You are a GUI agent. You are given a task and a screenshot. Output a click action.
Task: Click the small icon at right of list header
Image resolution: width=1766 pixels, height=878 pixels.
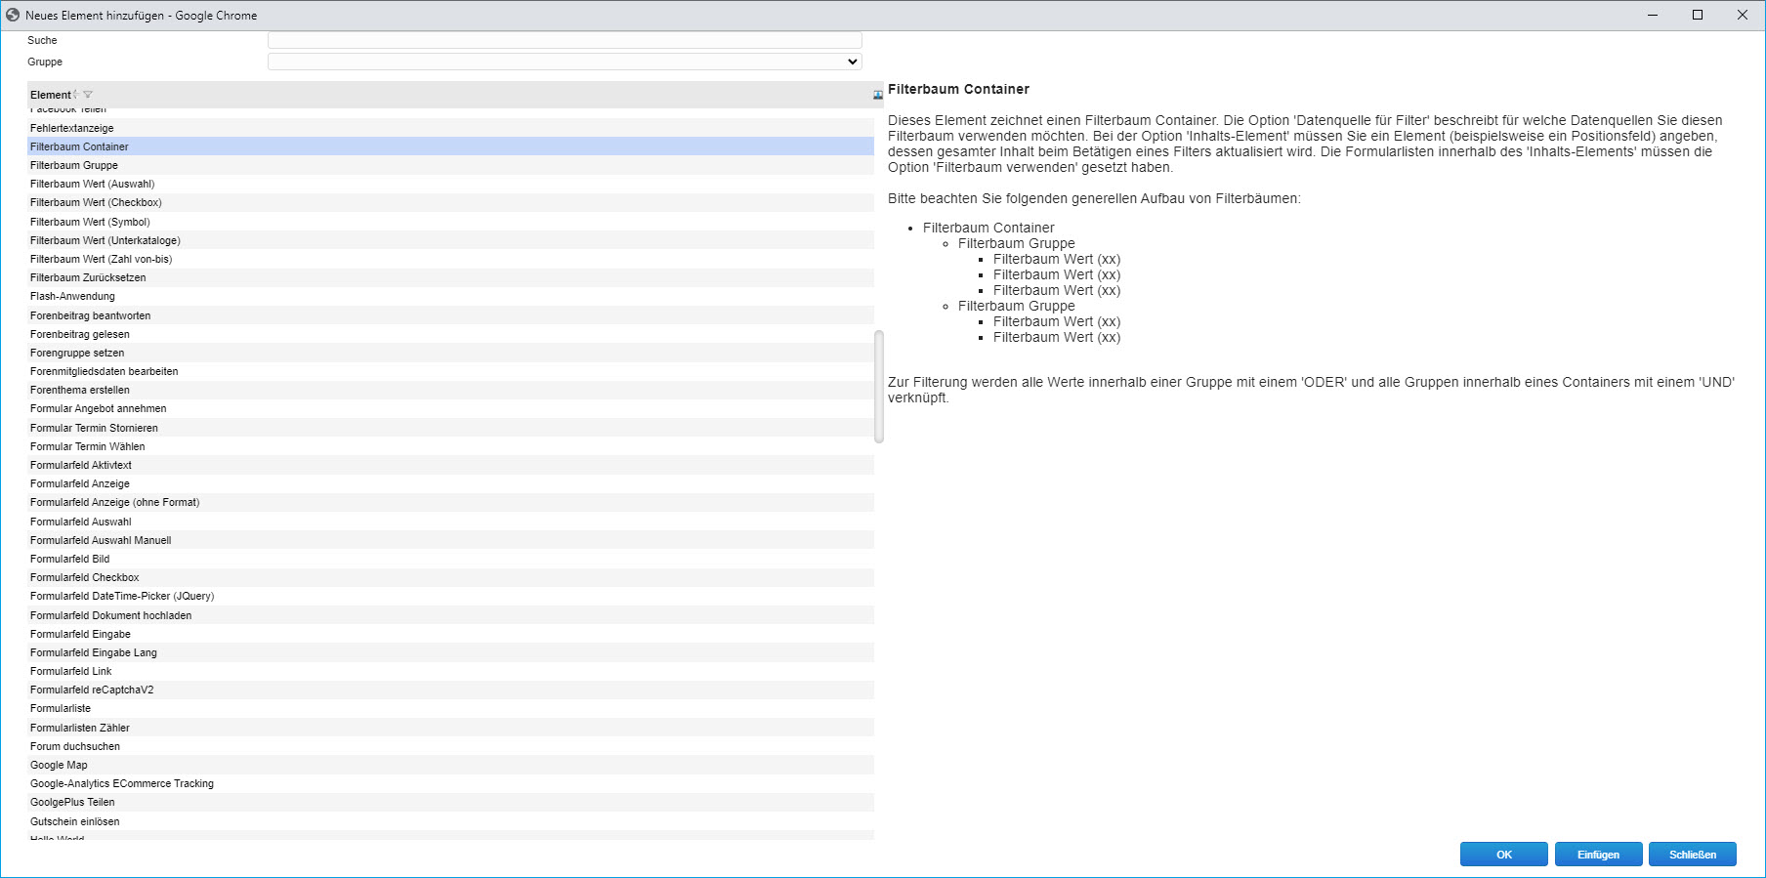[877, 95]
